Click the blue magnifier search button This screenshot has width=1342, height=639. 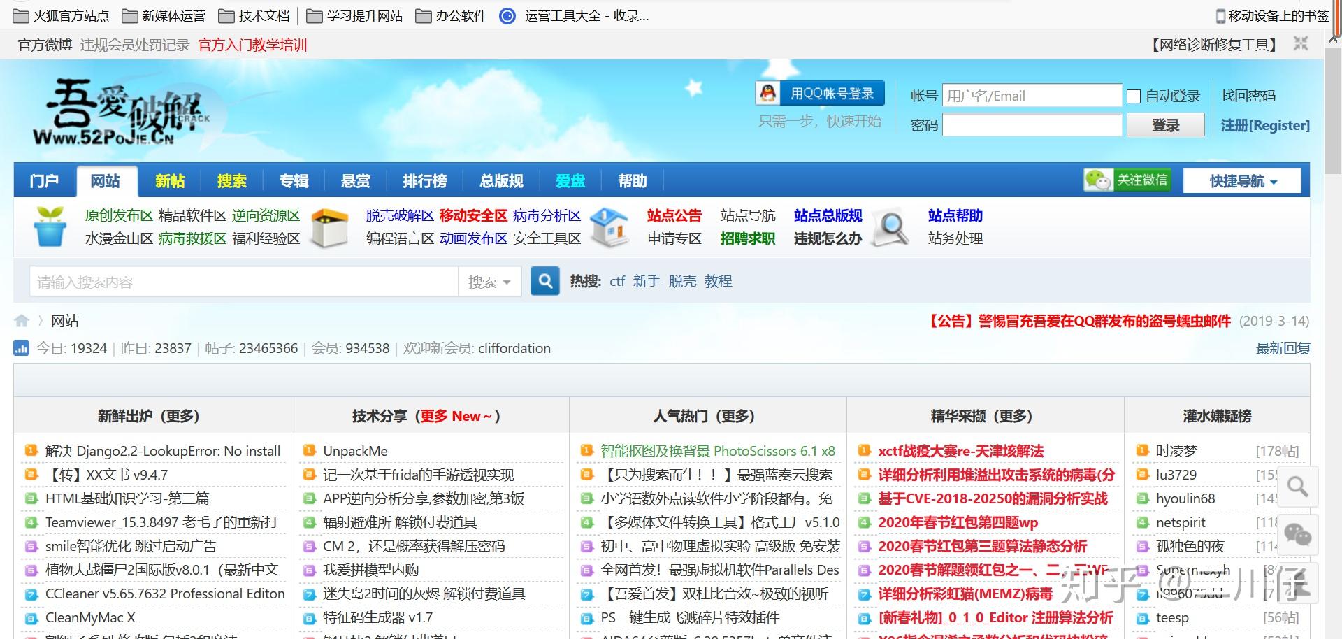pos(544,281)
